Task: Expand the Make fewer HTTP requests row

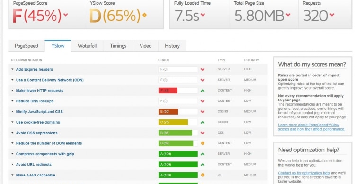Action: click(x=12, y=90)
